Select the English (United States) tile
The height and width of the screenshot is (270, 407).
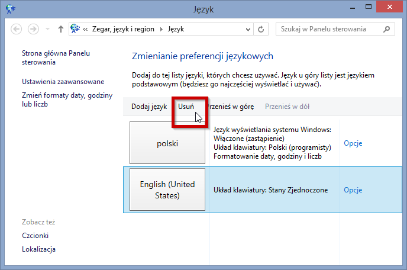point(167,189)
